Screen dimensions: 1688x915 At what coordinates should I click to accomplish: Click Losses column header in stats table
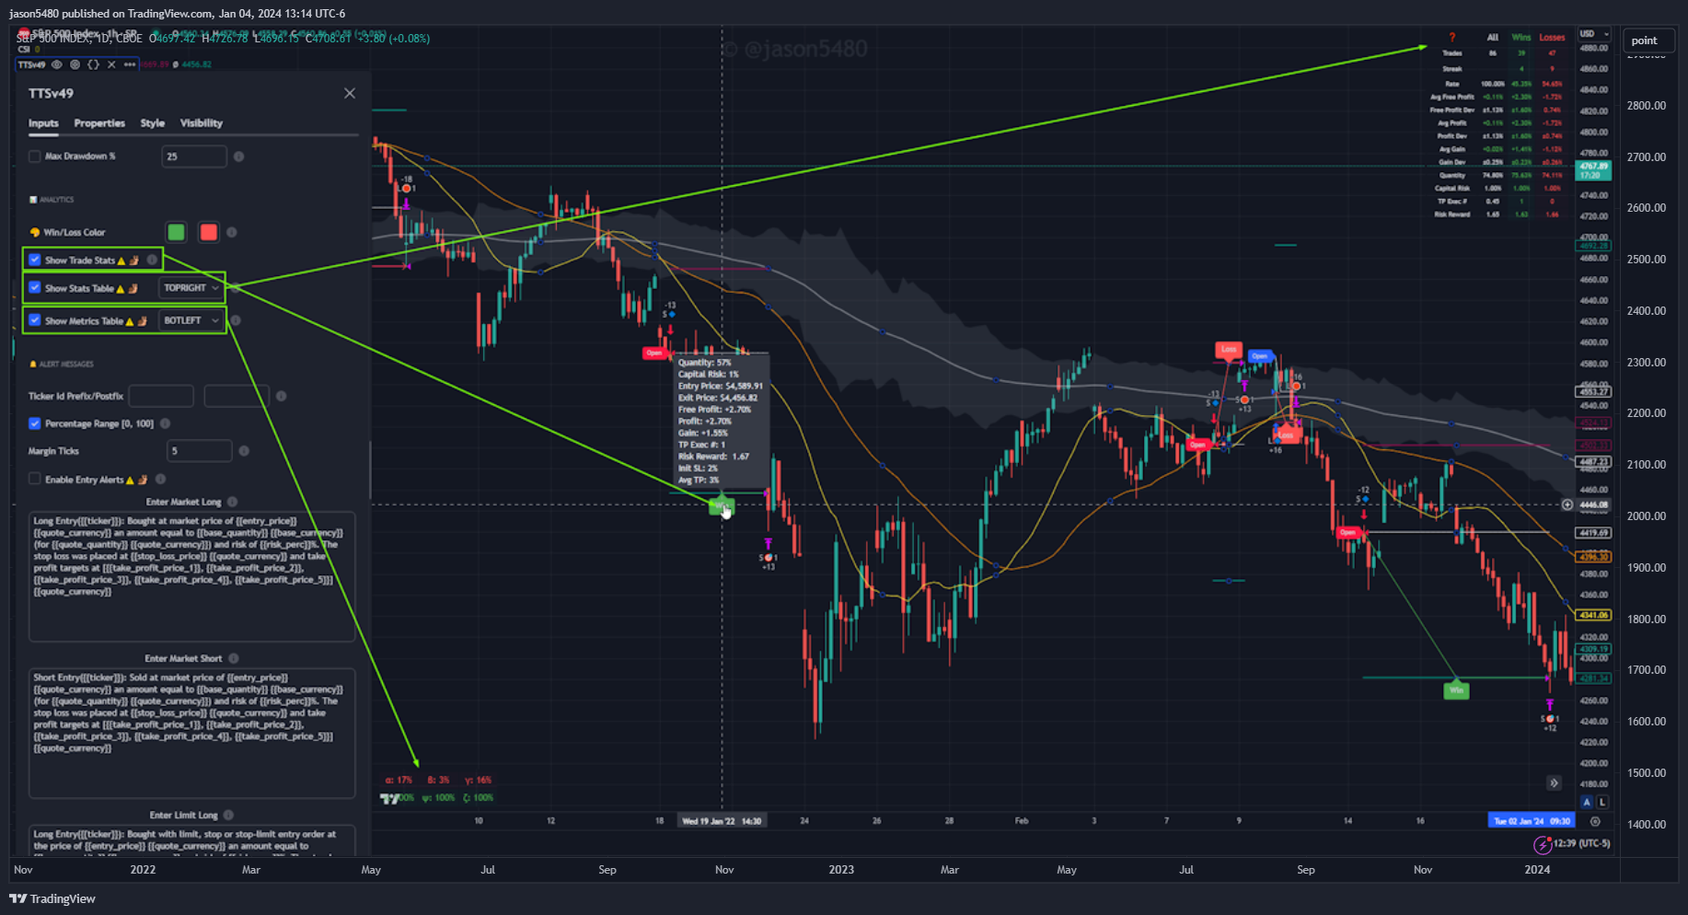pyautogui.click(x=1552, y=38)
